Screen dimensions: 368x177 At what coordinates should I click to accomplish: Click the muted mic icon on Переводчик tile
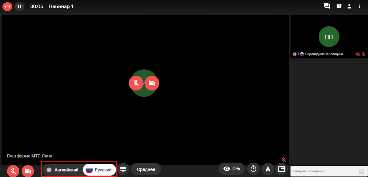click(x=363, y=54)
